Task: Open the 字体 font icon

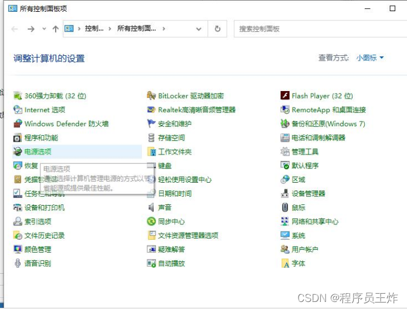Action: pos(285,264)
